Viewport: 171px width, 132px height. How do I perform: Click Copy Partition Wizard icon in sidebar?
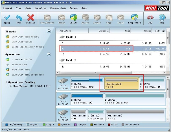(7, 37)
